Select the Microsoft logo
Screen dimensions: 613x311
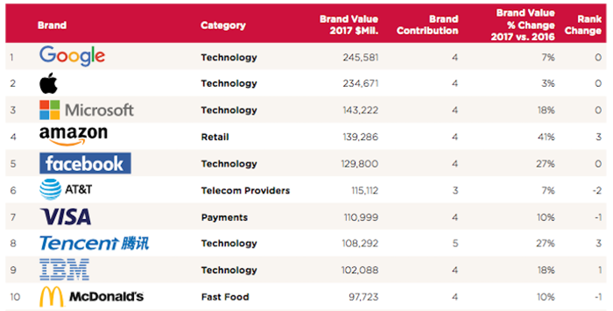tap(86, 110)
